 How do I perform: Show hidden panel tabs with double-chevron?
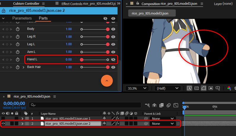click(119, 4)
